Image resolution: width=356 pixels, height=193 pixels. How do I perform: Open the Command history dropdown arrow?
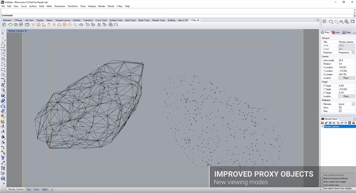pos(354,16)
